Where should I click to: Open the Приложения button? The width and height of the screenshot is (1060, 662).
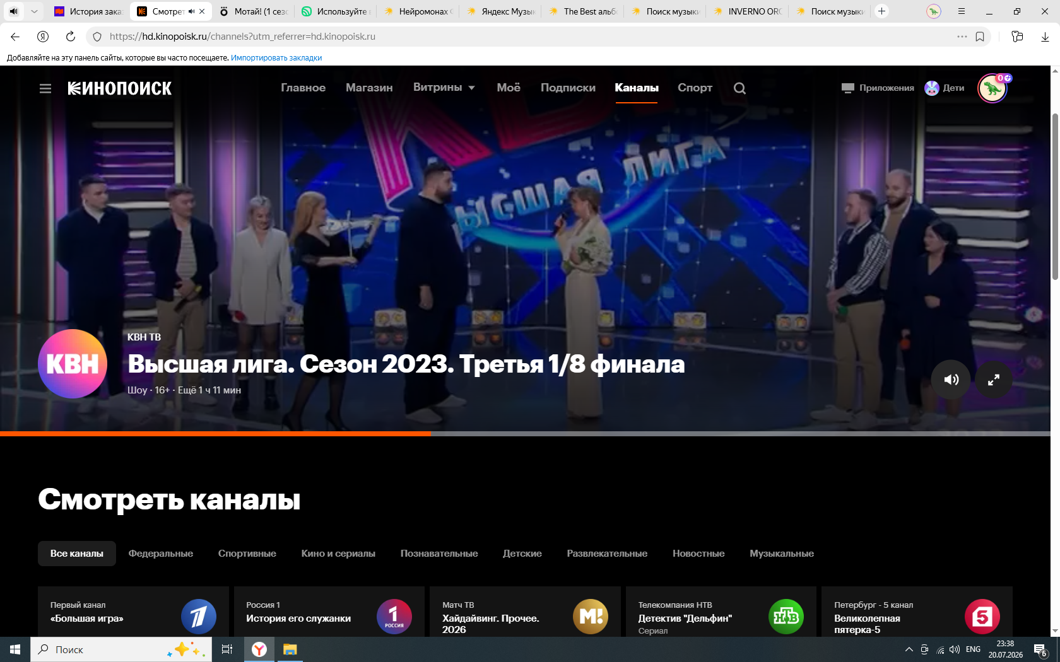(878, 88)
